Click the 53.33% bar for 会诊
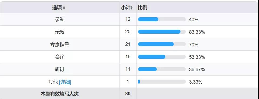The image size is (259, 99). (162, 57)
